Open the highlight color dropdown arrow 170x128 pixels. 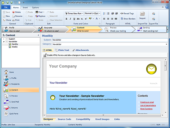[x=93, y=19]
